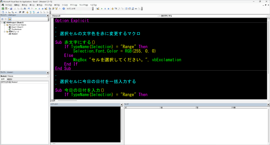
Task: Toggle a bookmark with the flag icon
Action: pos(38,12)
